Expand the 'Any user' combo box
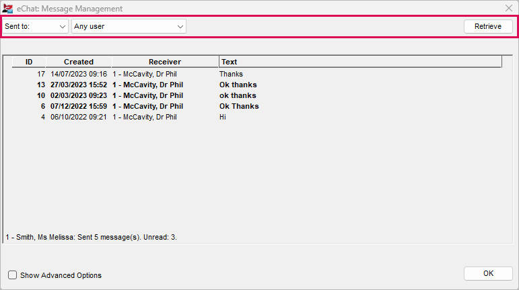Viewport: 519px width, 290px height. click(129, 26)
